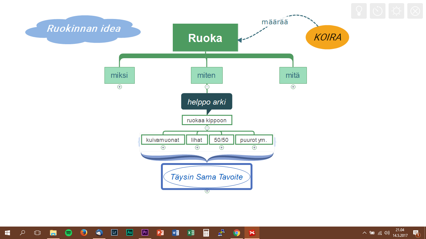Exit presentation with the circled X
Screen dimensions: 426x239
[x=415, y=11]
